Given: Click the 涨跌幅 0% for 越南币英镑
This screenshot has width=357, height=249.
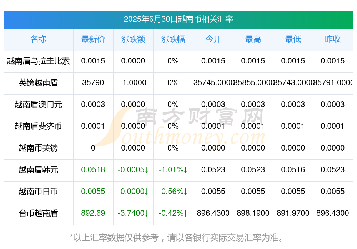Looking at the screenshot, I should [x=173, y=148].
